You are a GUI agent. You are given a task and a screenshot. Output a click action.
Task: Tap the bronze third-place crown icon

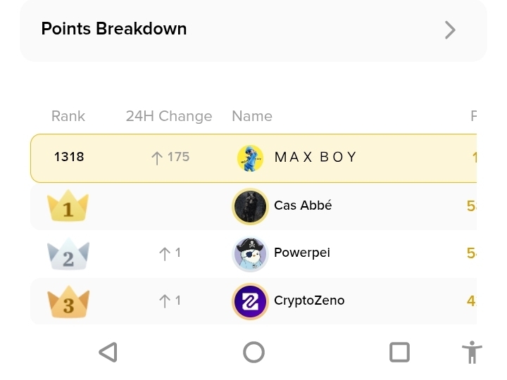[x=68, y=303]
